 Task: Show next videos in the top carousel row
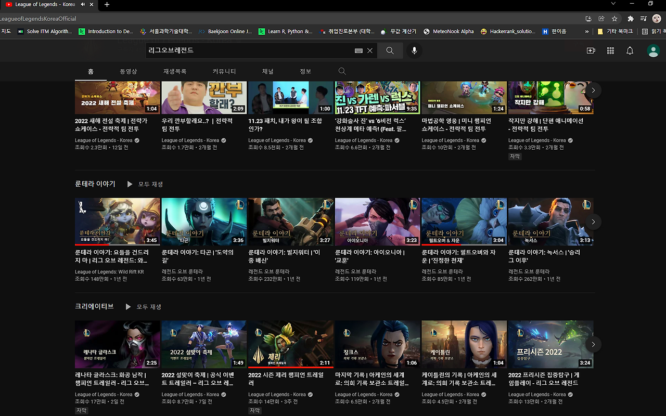(593, 90)
